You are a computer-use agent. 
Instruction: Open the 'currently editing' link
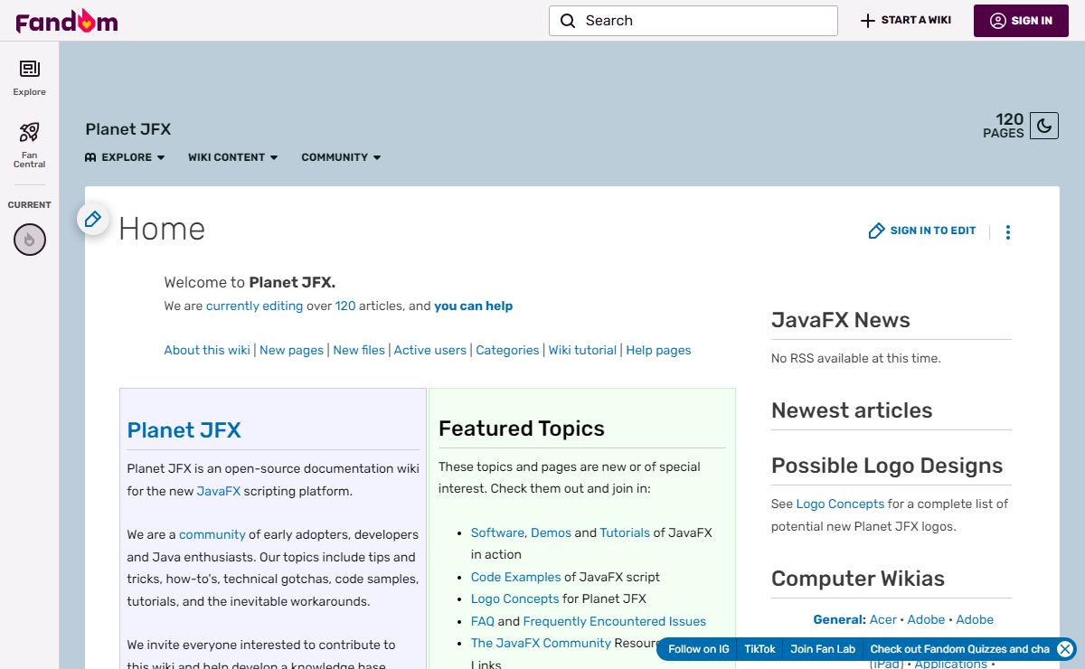[x=254, y=306]
